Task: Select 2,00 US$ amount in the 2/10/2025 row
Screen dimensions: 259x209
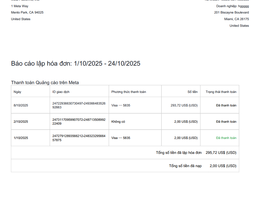Action: (186, 122)
